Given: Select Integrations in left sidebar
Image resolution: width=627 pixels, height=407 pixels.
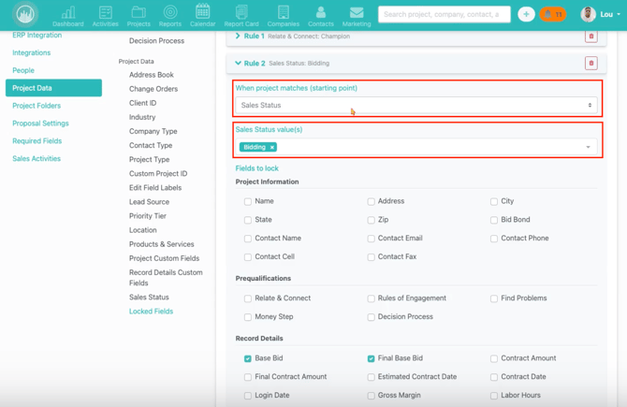Looking at the screenshot, I should (x=32, y=52).
